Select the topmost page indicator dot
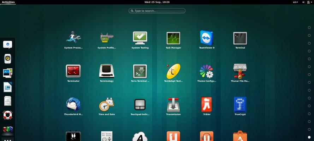The width and height of the screenshot is (314, 141). pyautogui.click(x=309, y=27)
